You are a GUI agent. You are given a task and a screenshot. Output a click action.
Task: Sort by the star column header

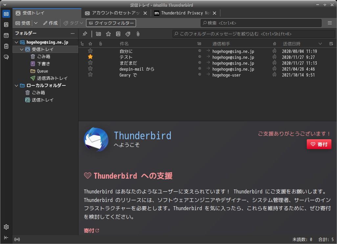click(x=90, y=44)
